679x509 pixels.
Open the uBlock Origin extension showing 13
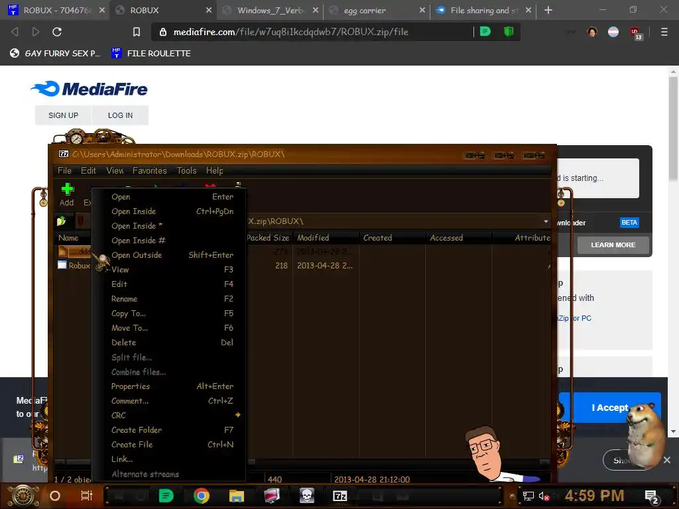point(636,33)
